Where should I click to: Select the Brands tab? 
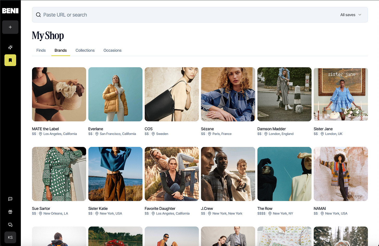(61, 50)
